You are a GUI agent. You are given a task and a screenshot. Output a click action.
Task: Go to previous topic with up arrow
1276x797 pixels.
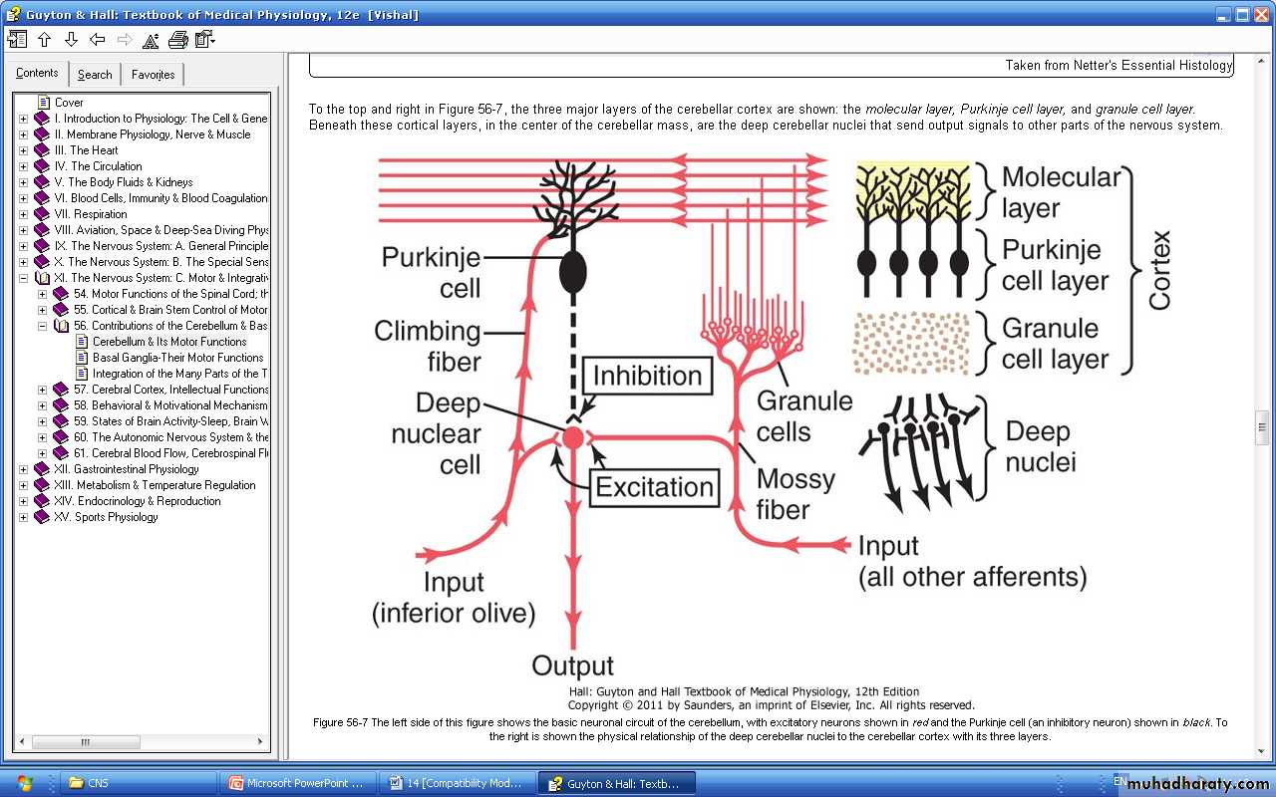(44, 40)
